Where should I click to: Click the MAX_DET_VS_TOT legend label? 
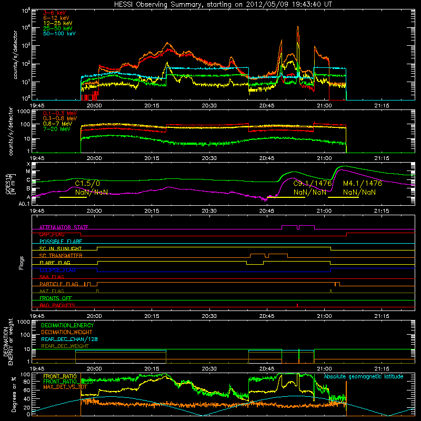coord(65,387)
